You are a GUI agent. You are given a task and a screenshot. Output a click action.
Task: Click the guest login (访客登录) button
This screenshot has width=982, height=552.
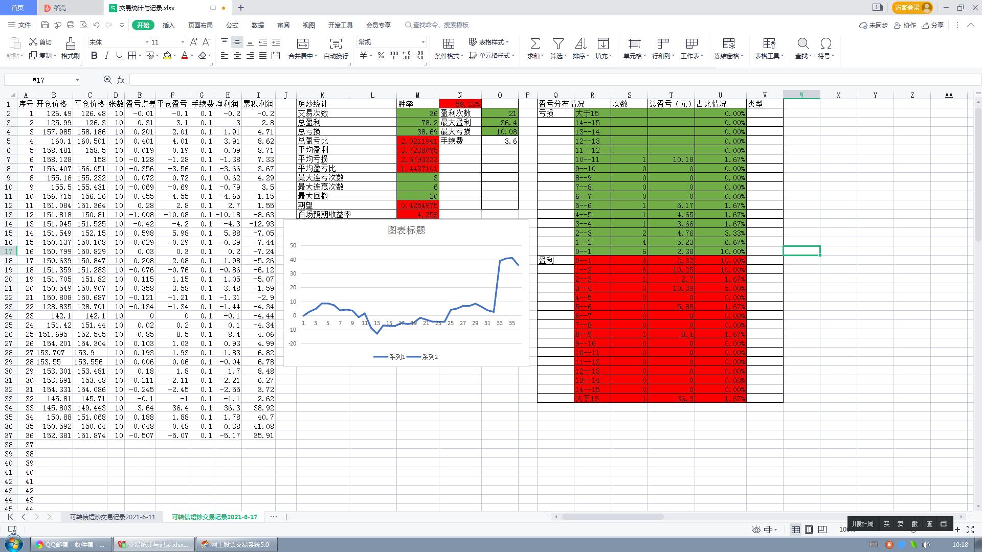pyautogui.click(x=913, y=8)
